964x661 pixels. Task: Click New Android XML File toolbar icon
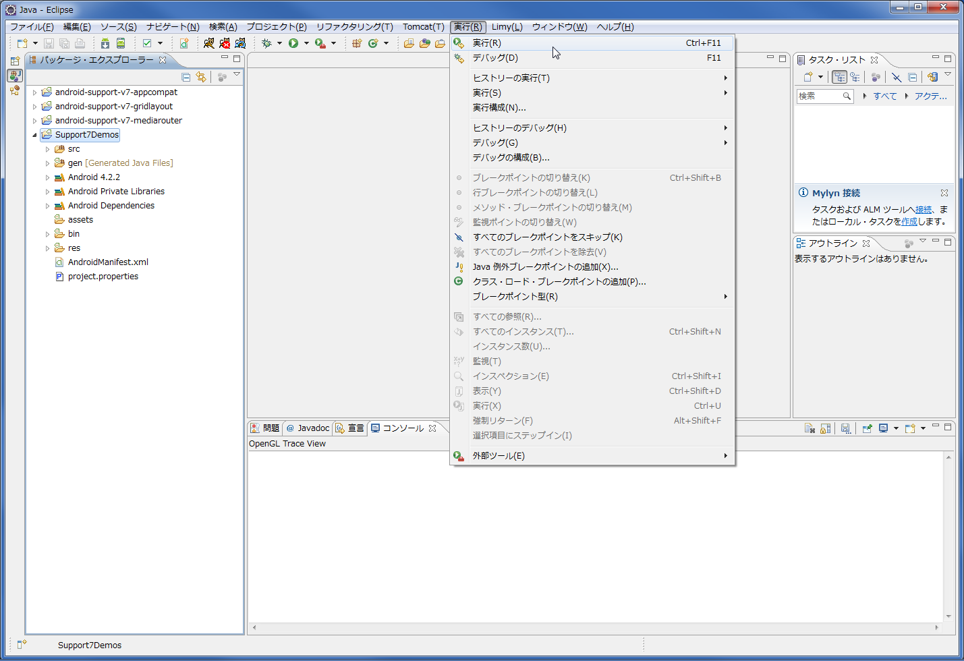point(183,43)
